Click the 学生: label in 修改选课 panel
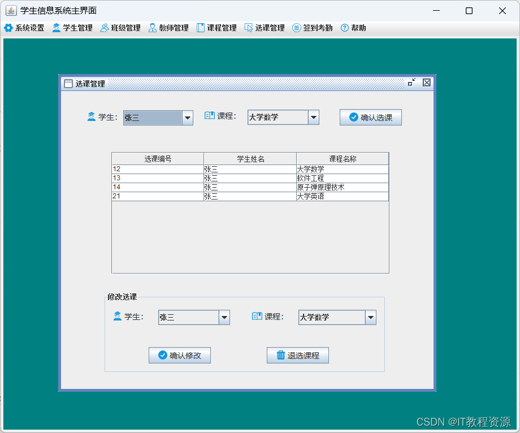Image resolution: width=520 pixels, height=433 pixels. pyautogui.click(x=133, y=317)
